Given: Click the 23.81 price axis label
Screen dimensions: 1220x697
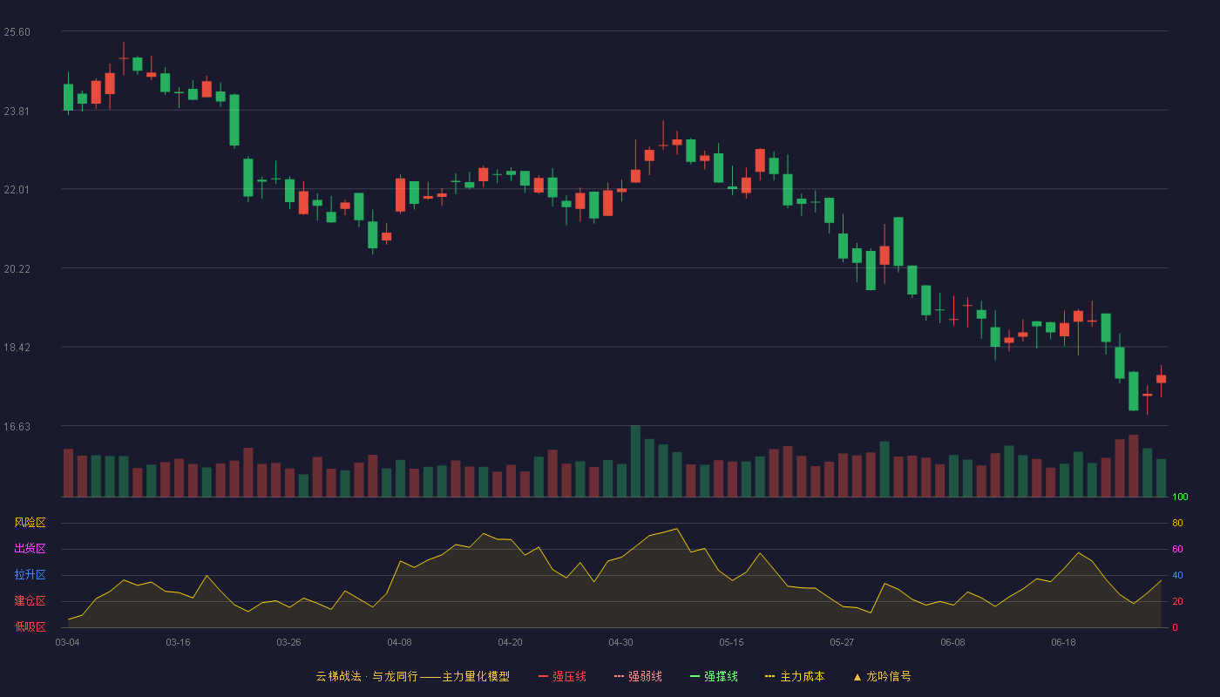Looking at the screenshot, I should click(x=17, y=112).
